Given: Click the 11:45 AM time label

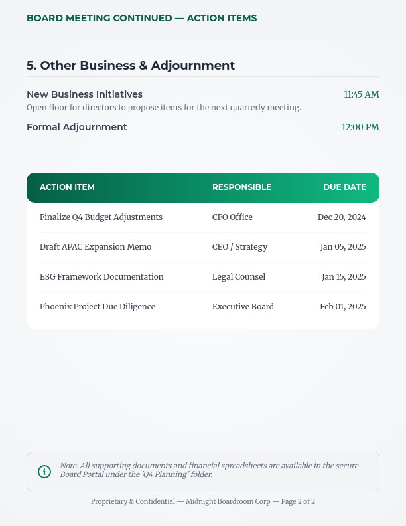Looking at the screenshot, I should [361, 94].
